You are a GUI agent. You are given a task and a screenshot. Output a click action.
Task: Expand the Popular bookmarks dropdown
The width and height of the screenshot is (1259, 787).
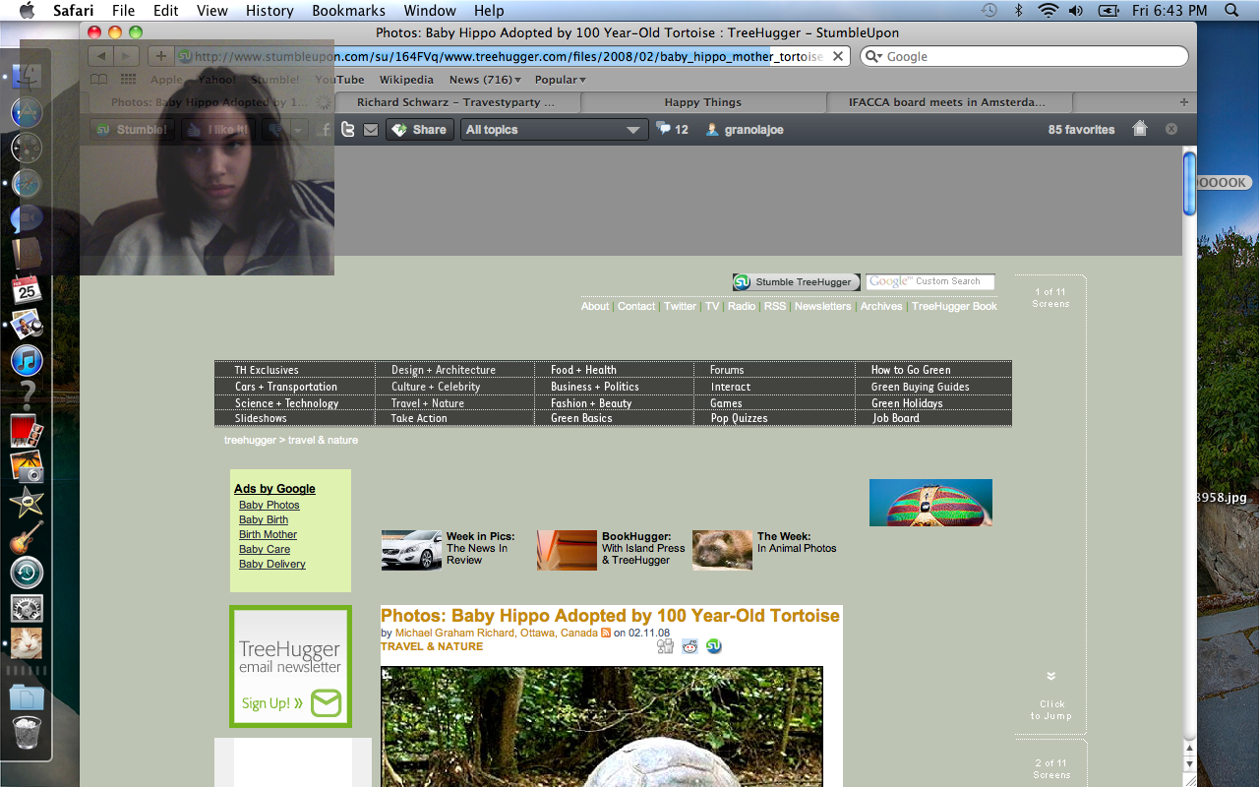click(560, 80)
